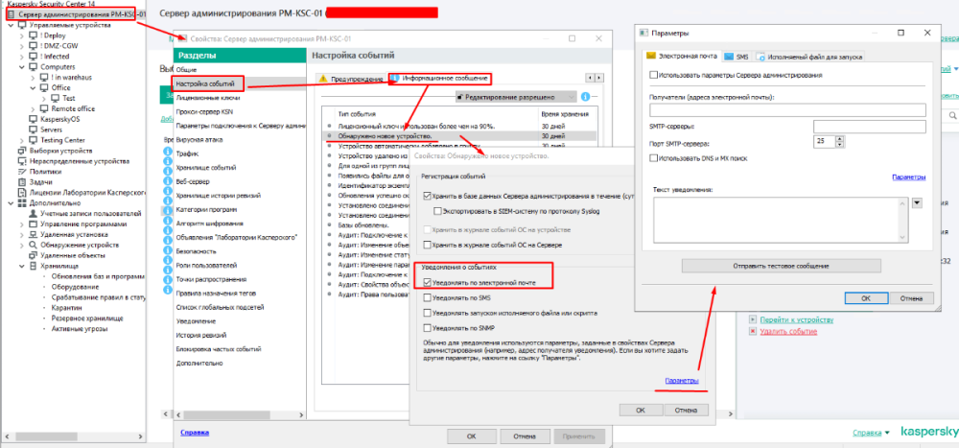The height and width of the screenshot is (448, 959).
Task: Check Использовать DNS и MX поиск
Action: (x=654, y=158)
